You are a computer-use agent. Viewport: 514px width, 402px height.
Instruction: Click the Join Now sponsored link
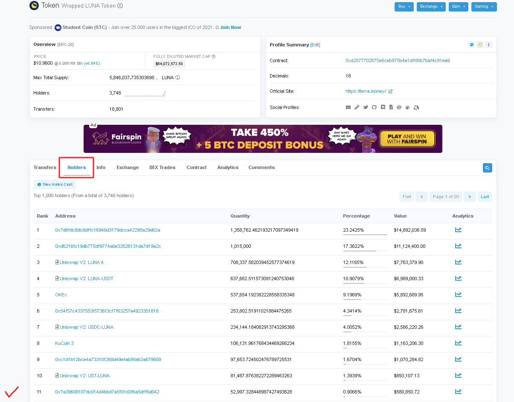(230, 27)
